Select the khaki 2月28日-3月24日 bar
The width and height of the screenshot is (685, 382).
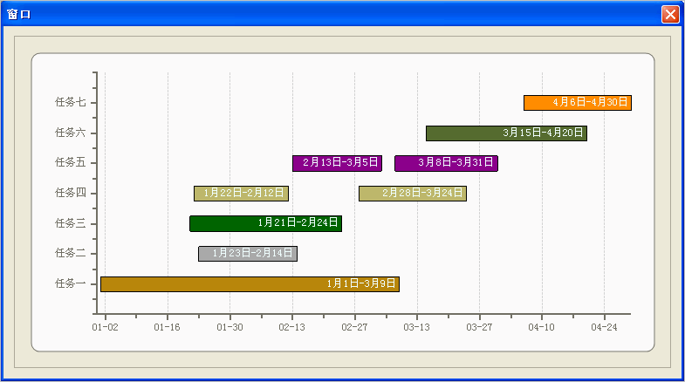point(412,194)
